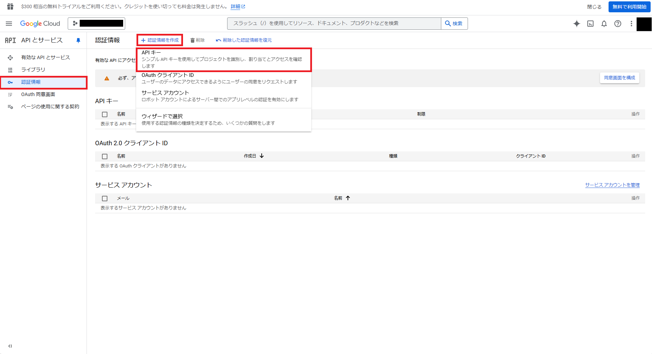This screenshot has width=652, height=354.
Task: Open Gemini AI assistant sparkle icon
Action: click(577, 24)
